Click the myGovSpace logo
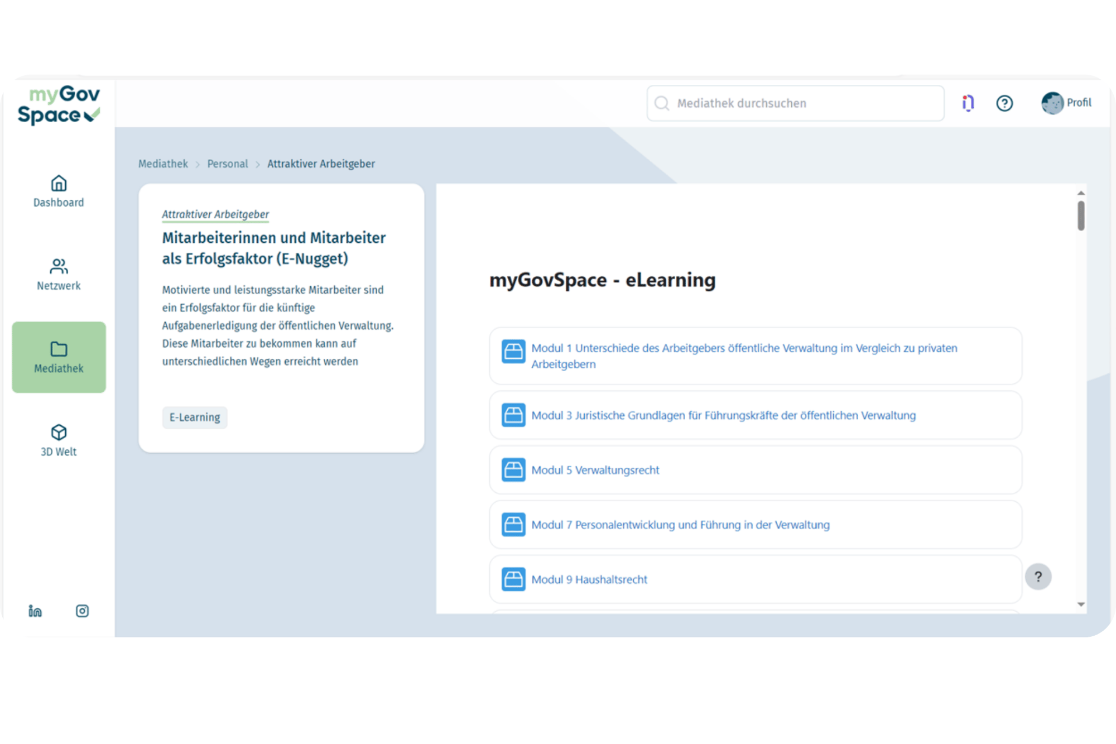The image size is (1116, 744). click(x=59, y=105)
